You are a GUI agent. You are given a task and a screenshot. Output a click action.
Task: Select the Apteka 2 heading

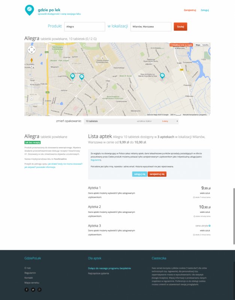point(94,207)
